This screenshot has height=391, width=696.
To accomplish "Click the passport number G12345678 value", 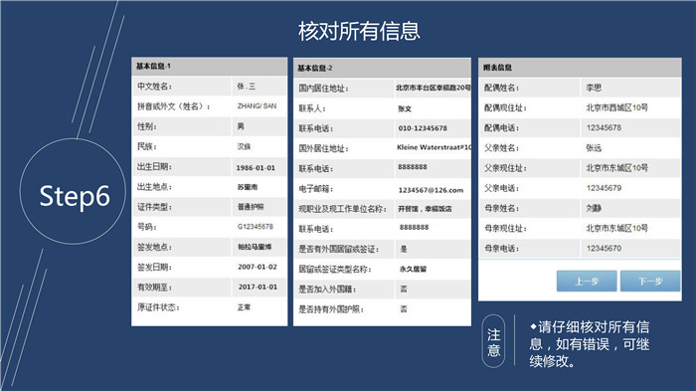I will (x=256, y=227).
